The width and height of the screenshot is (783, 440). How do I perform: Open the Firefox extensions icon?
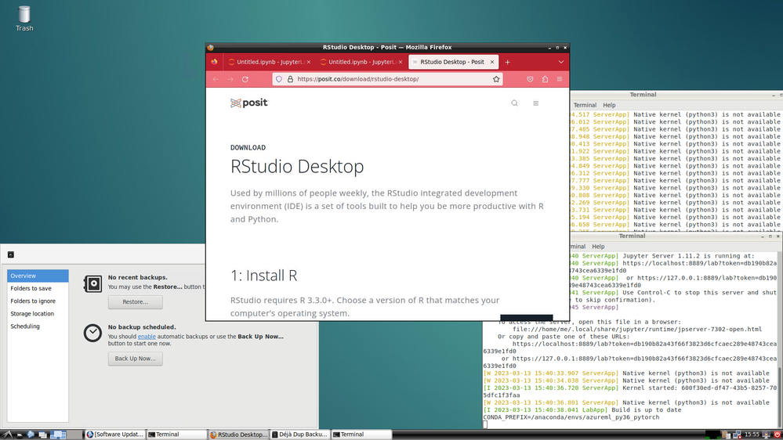545,79
